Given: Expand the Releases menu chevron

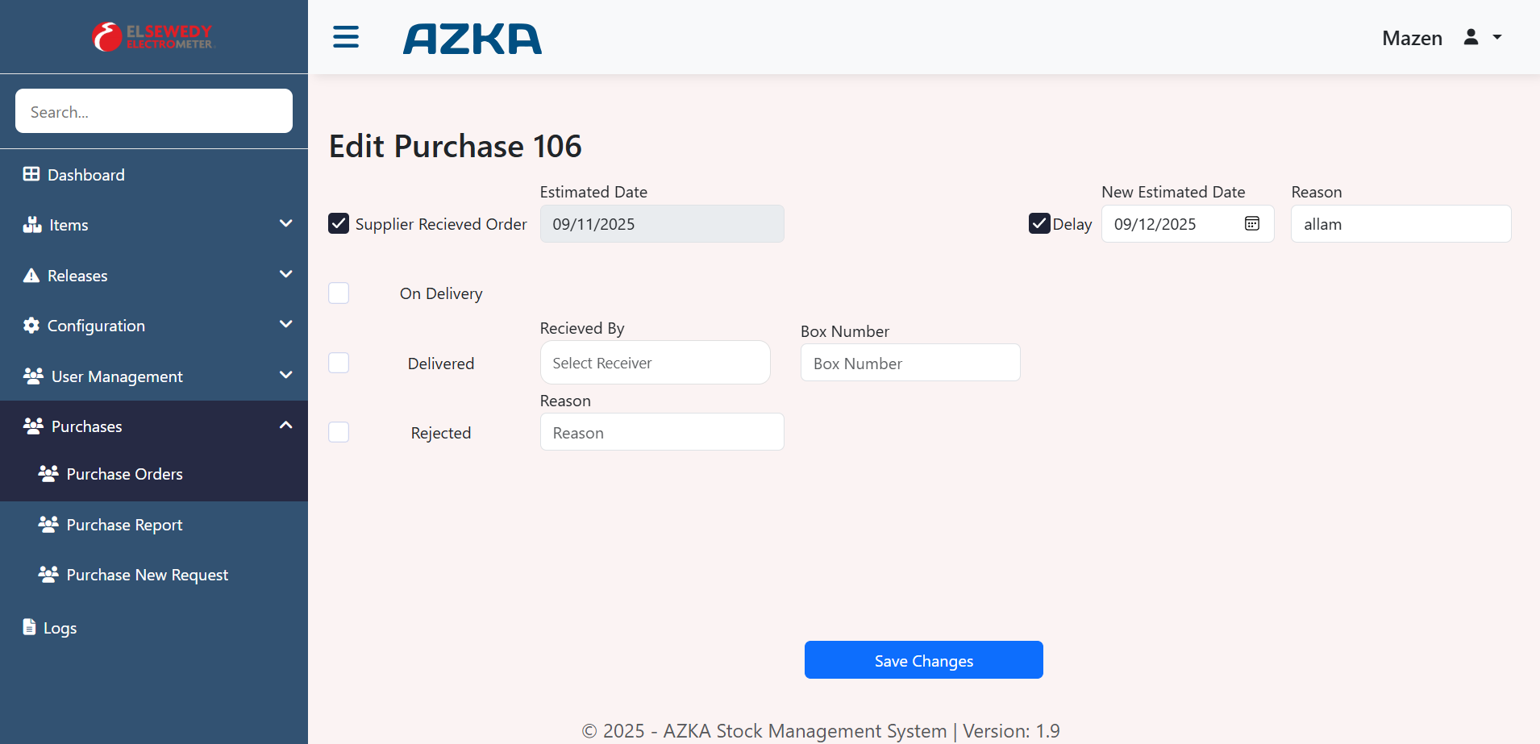Looking at the screenshot, I should [285, 274].
